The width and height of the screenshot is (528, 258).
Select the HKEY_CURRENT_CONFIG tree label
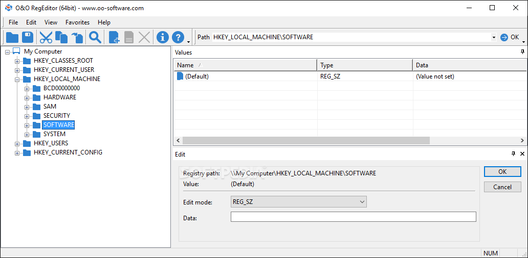click(x=68, y=152)
